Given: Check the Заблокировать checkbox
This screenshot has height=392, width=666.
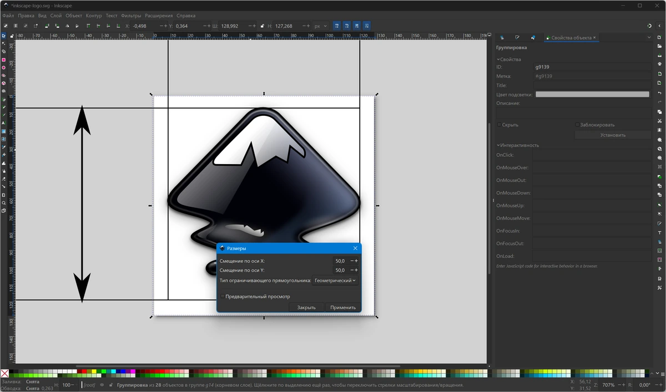Looking at the screenshot, I should pos(577,125).
